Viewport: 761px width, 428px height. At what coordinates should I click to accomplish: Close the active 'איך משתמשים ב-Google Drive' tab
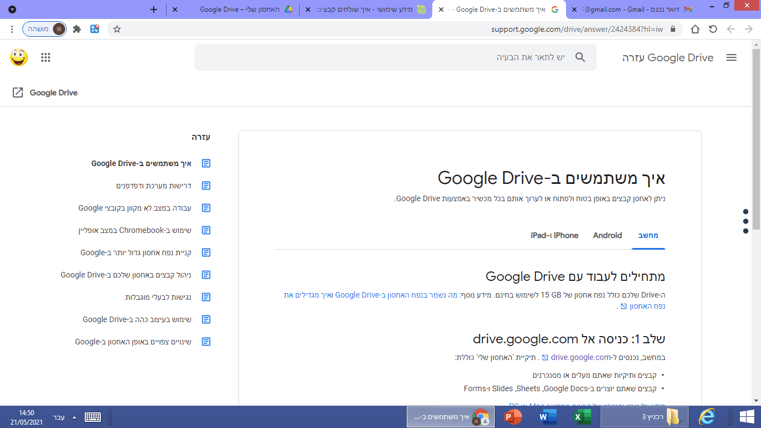pyautogui.click(x=441, y=9)
